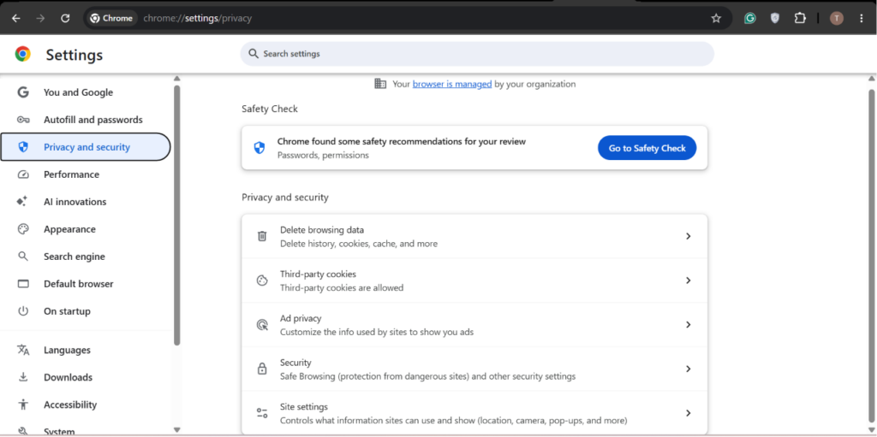Viewport: 877px width, 437px height.
Task: Follow the 'browser is managed' link
Action: tap(452, 84)
